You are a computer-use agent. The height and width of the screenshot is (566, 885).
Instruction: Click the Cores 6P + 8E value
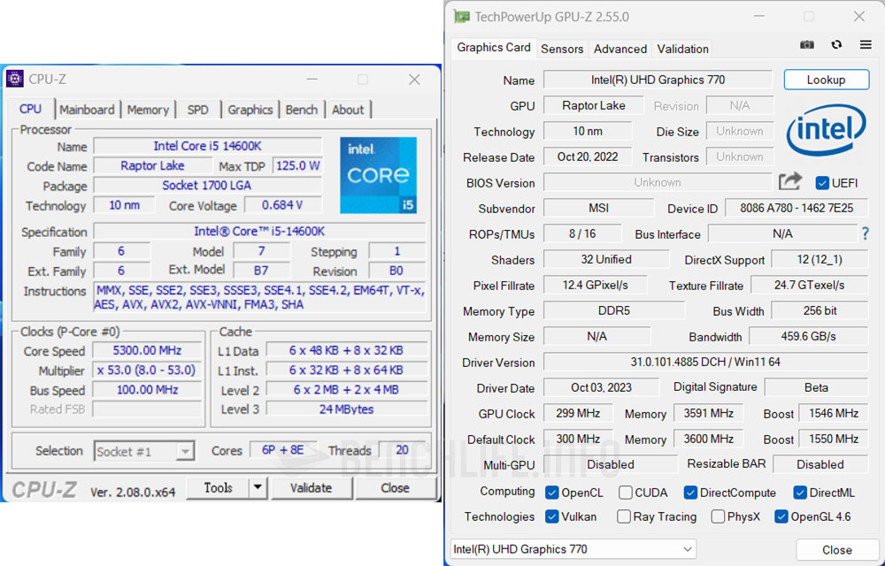[283, 450]
